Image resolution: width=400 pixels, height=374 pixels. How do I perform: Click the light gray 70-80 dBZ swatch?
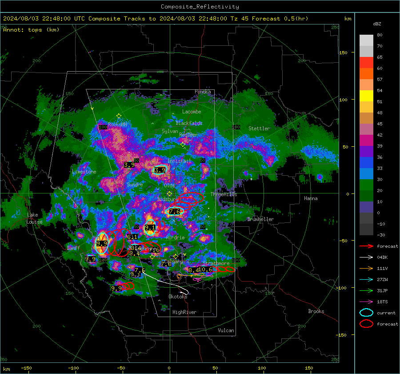coord(366,40)
